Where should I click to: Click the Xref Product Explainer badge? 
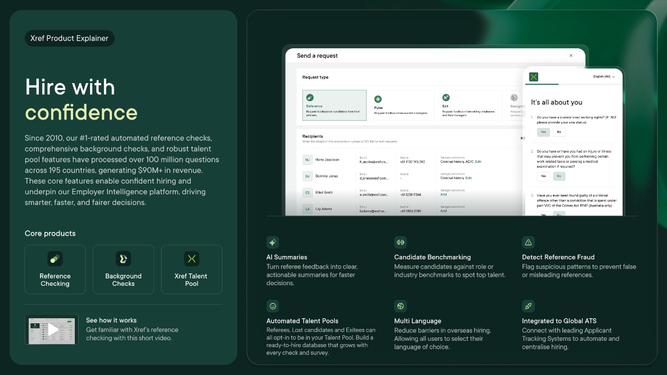[x=69, y=38]
